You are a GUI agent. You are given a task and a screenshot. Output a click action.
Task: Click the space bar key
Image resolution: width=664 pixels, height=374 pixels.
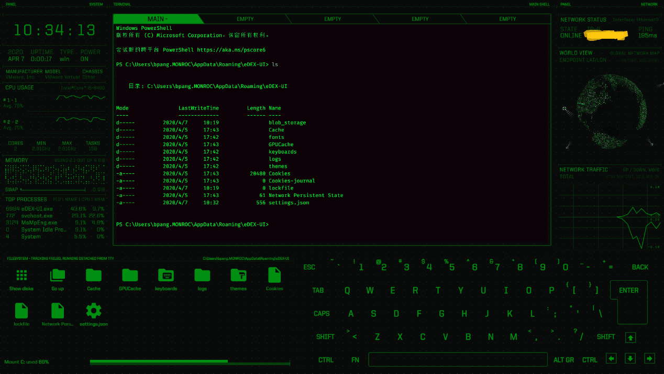458,359
